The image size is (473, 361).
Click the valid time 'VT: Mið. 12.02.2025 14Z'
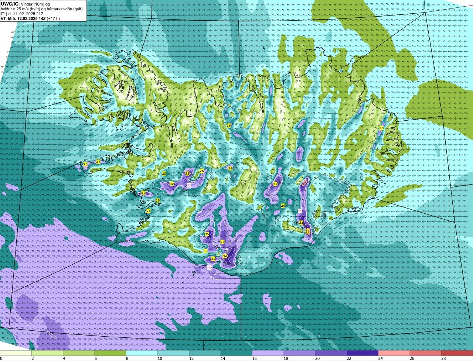(x=24, y=18)
